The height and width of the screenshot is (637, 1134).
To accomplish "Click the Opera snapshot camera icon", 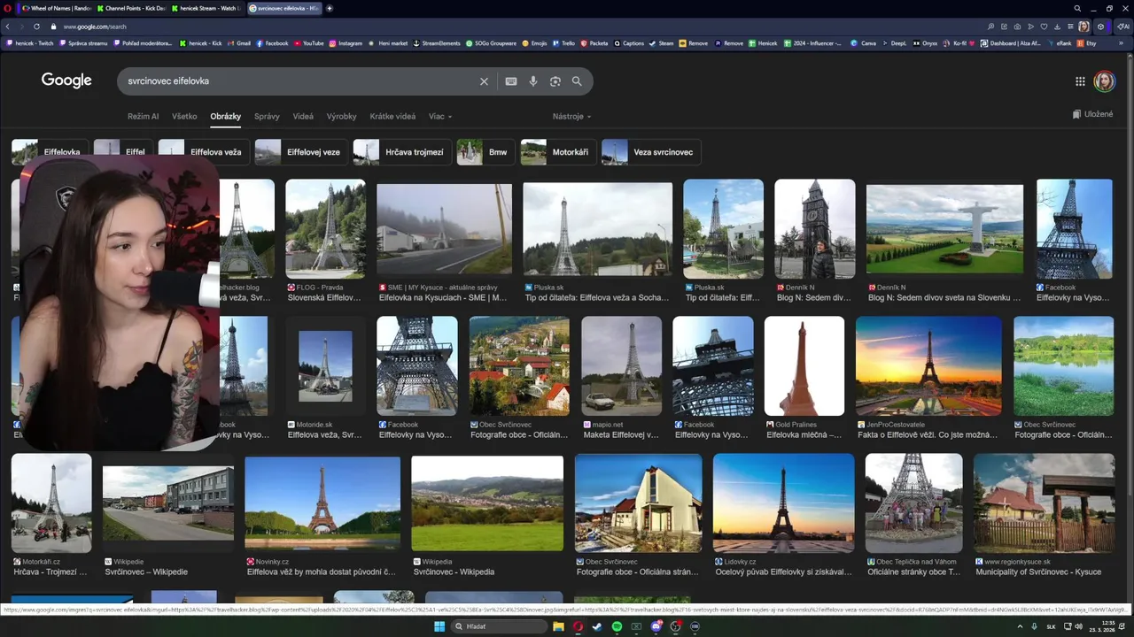I will pyautogui.click(x=1017, y=27).
